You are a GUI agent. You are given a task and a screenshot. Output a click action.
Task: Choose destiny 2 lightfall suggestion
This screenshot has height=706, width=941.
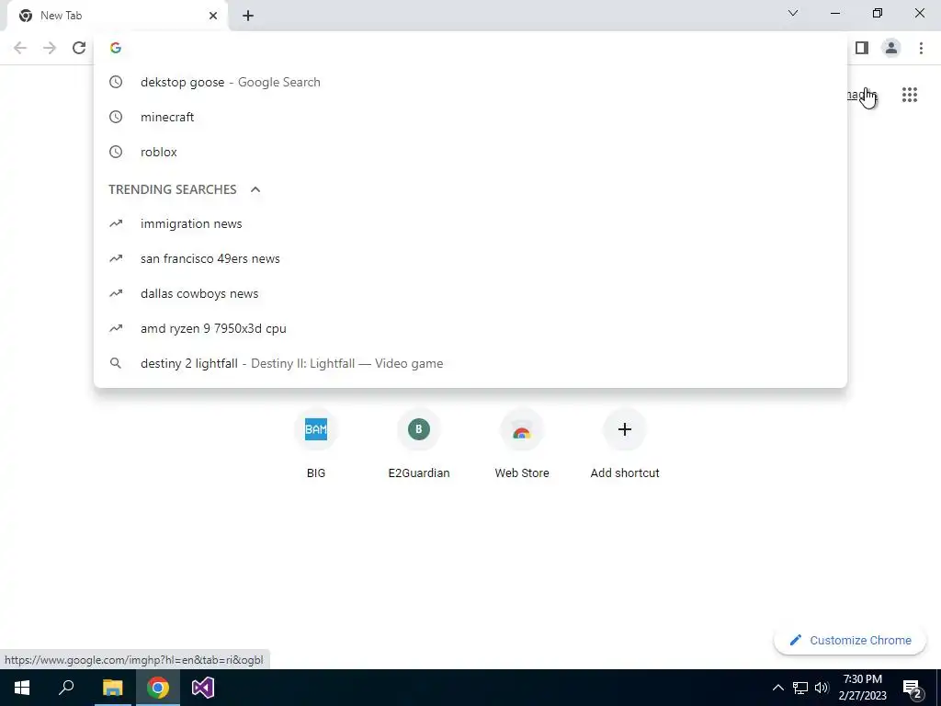pyautogui.click(x=470, y=363)
